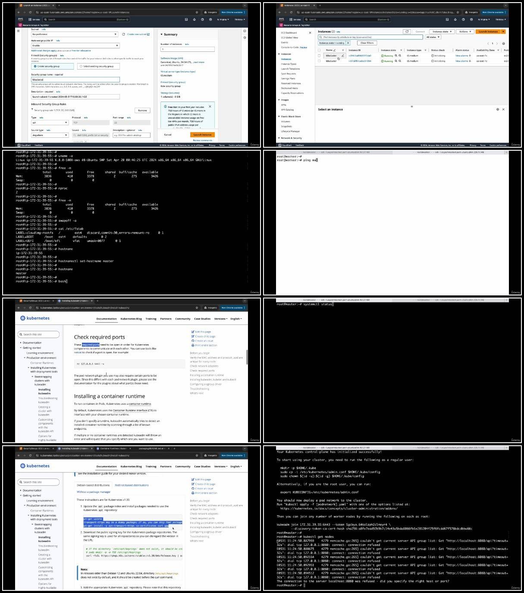Close the EC2 sidebar next to EC2 Dashboard
524x593 pixels.
coord(310,33)
